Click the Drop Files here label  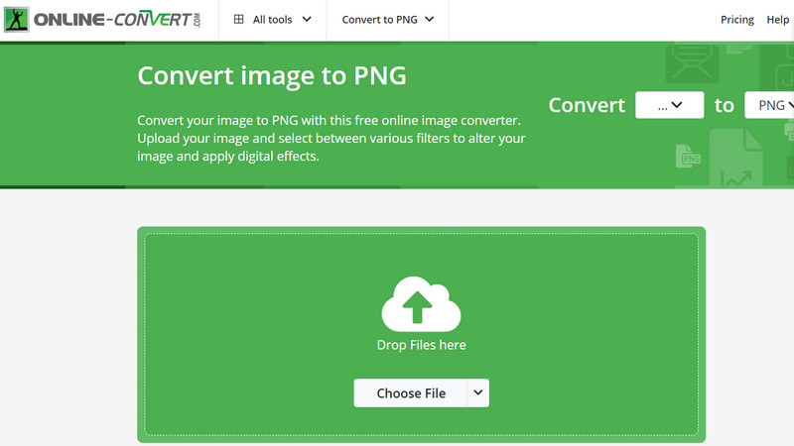[x=421, y=345]
